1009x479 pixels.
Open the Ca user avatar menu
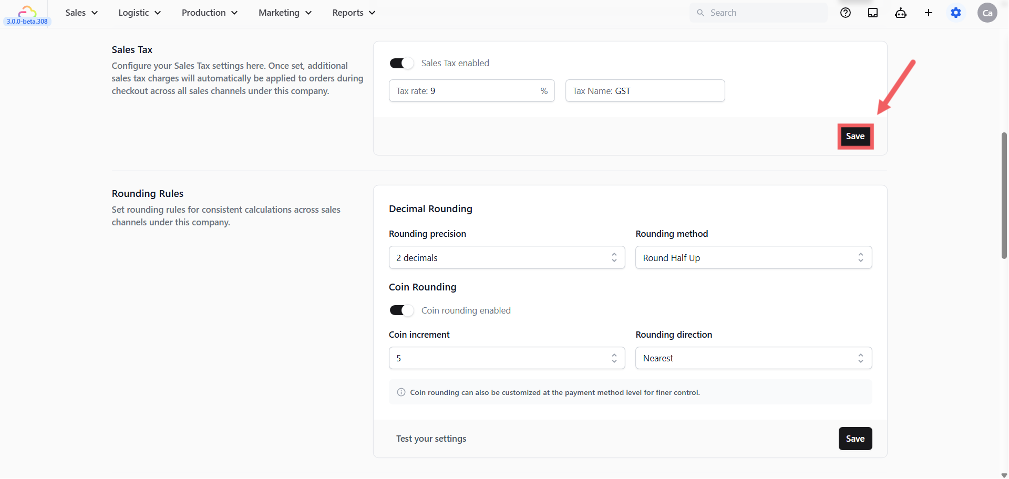pyautogui.click(x=987, y=13)
